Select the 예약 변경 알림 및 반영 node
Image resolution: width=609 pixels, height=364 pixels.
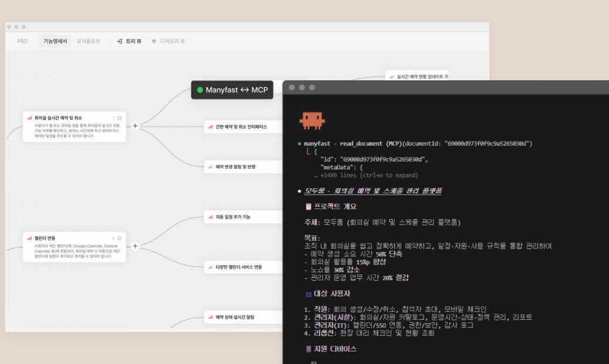pos(243,167)
